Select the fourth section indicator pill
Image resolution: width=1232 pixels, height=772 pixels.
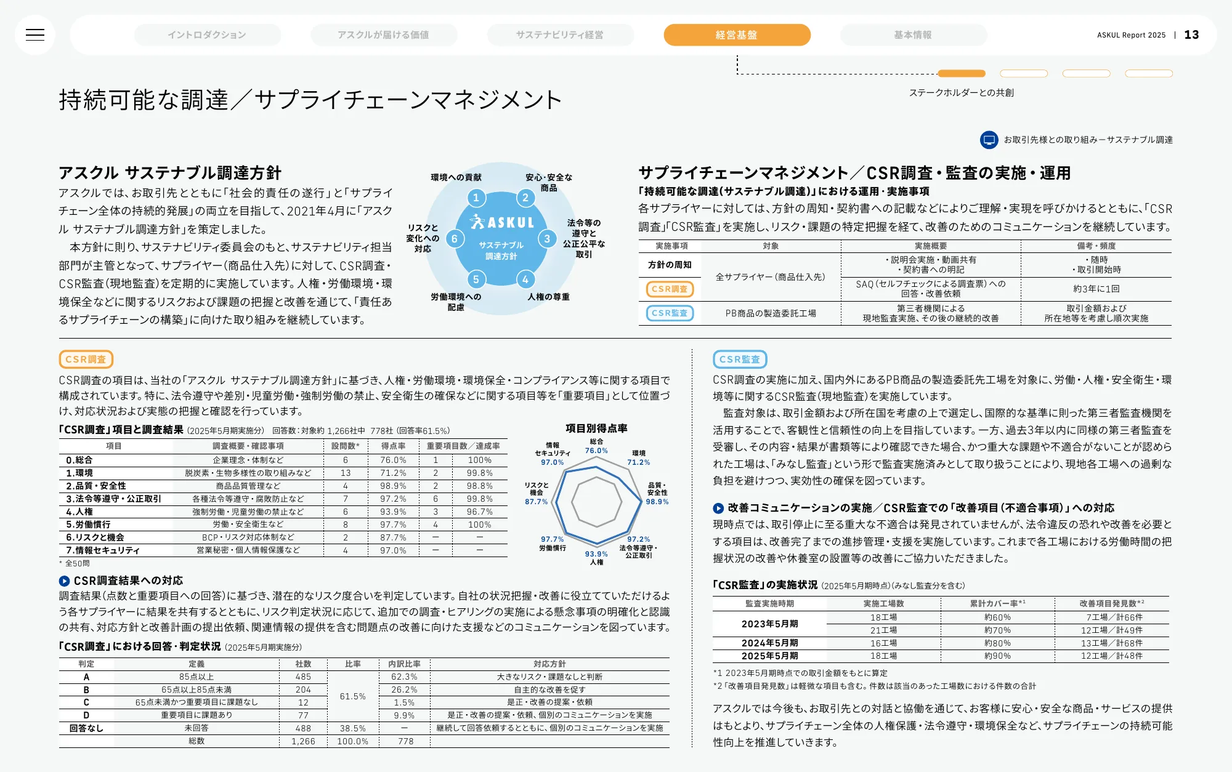click(x=1149, y=73)
